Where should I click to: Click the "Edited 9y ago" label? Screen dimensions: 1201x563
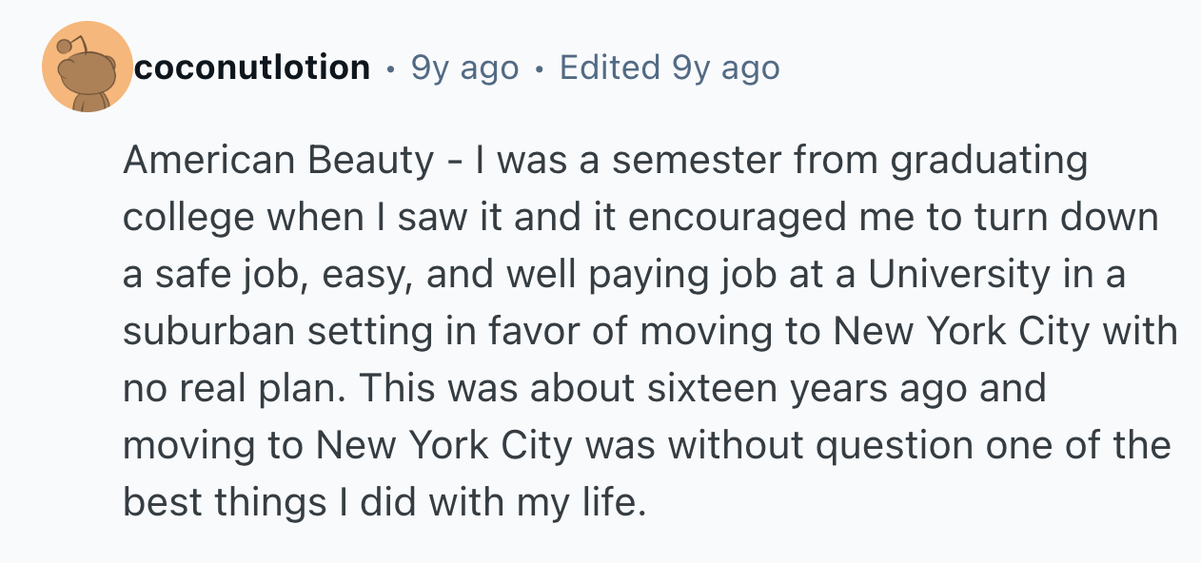(669, 68)
